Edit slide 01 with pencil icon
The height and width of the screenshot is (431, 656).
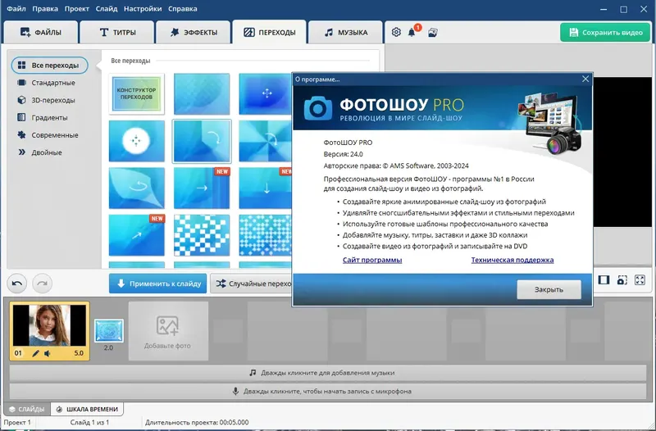click(x=36, y=353)
